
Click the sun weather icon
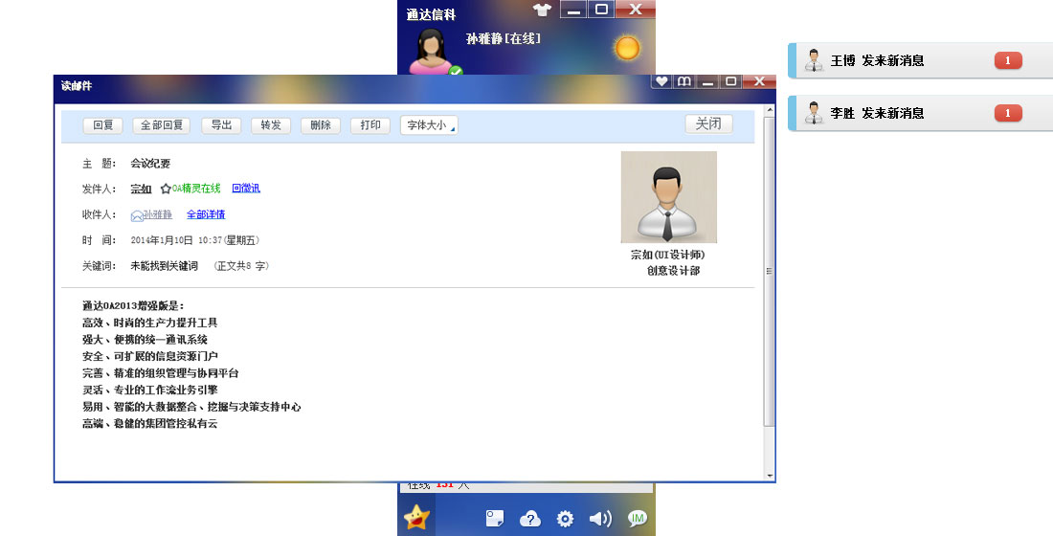coord(627,47)
